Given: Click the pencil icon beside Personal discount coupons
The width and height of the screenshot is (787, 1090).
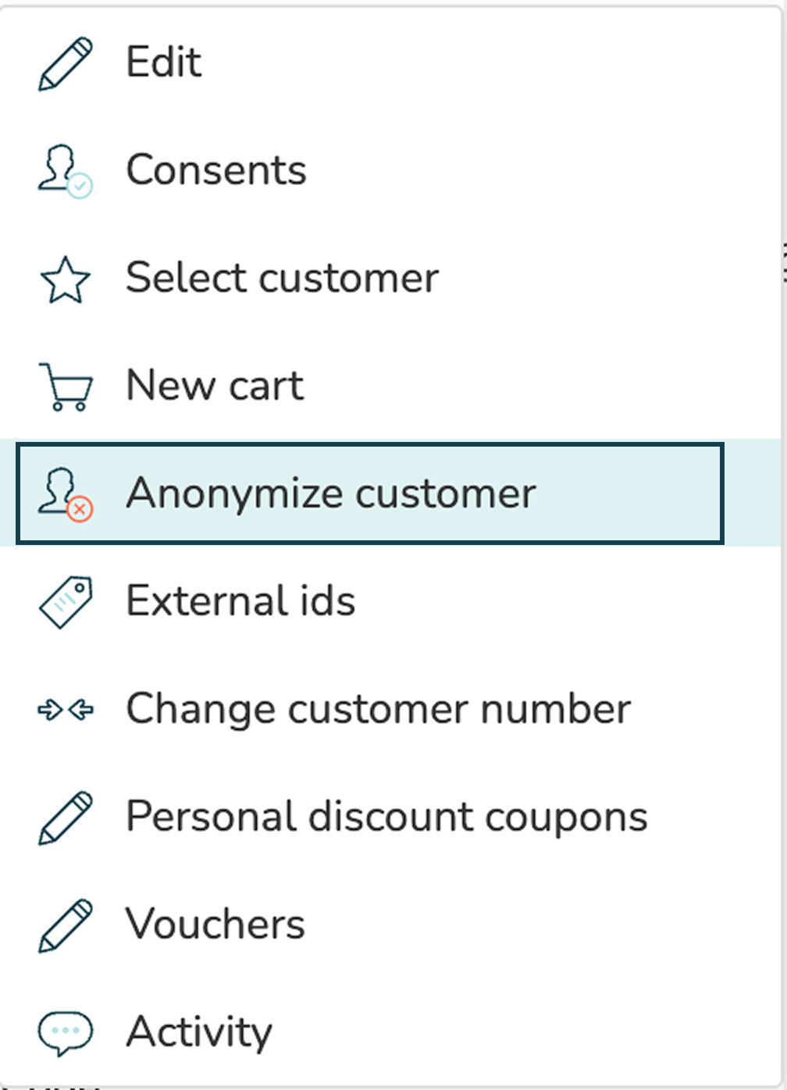Looking at the screenshot, I should tap(66, 817).
